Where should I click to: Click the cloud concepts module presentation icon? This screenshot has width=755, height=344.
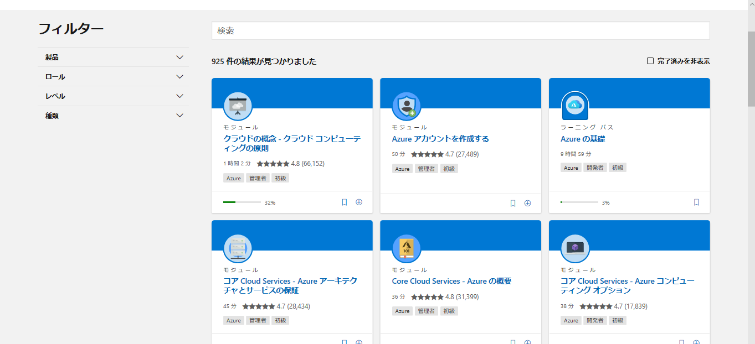coord(238,106)
